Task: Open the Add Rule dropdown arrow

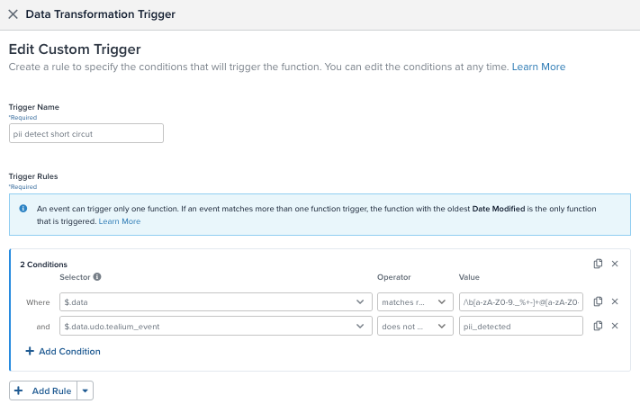Action: pos(85,391)
